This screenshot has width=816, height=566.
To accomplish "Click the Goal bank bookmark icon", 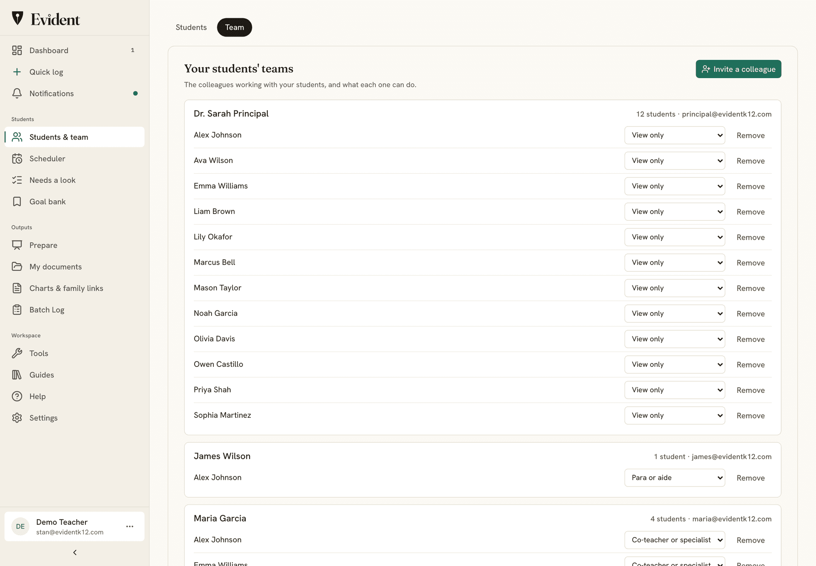I will tap(17, 202).
